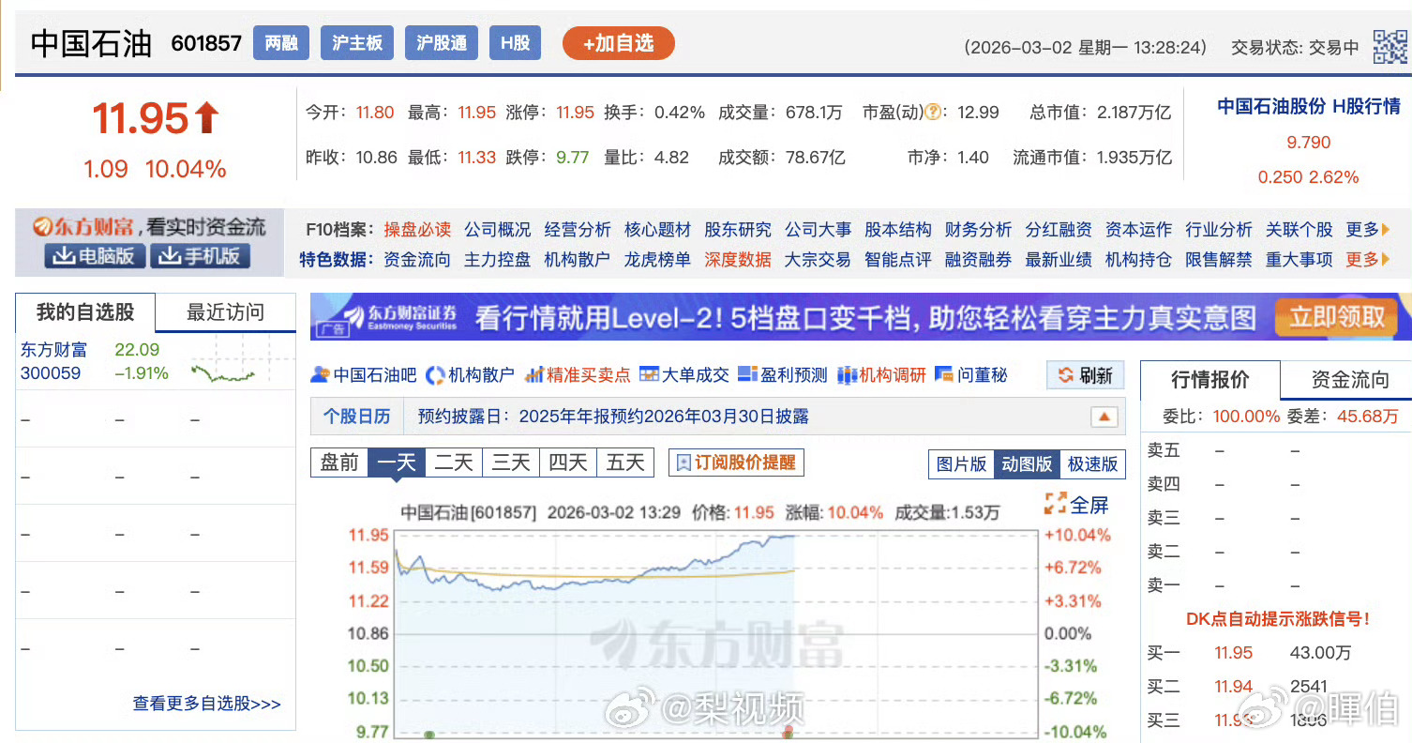Download the 电脑版 desktop client

(94, 256)
